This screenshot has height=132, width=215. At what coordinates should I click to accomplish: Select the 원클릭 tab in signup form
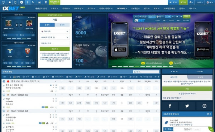click(x=47, y=25)
